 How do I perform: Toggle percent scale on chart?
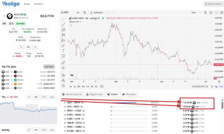coord(212,87)
